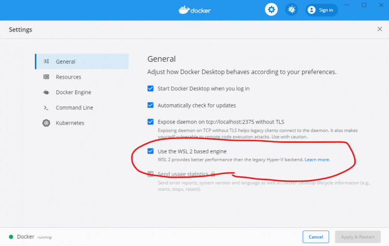Click the 'Exposing daemon on TCP' warning text
Screen dimensions: 389x246
(x=258, y=134)
